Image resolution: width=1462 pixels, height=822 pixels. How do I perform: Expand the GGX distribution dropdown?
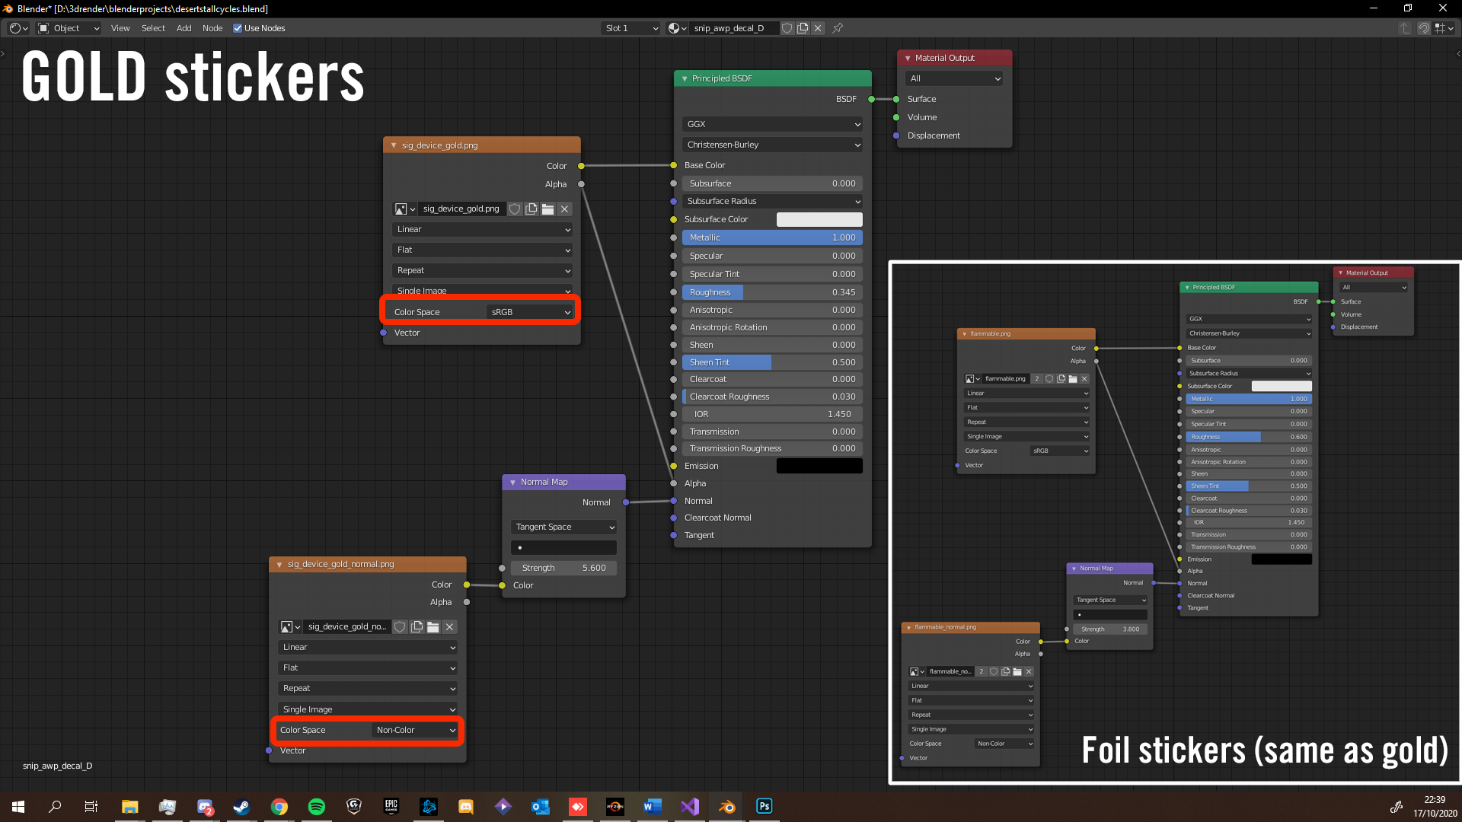pyautogui.click(x=772, y=124)
